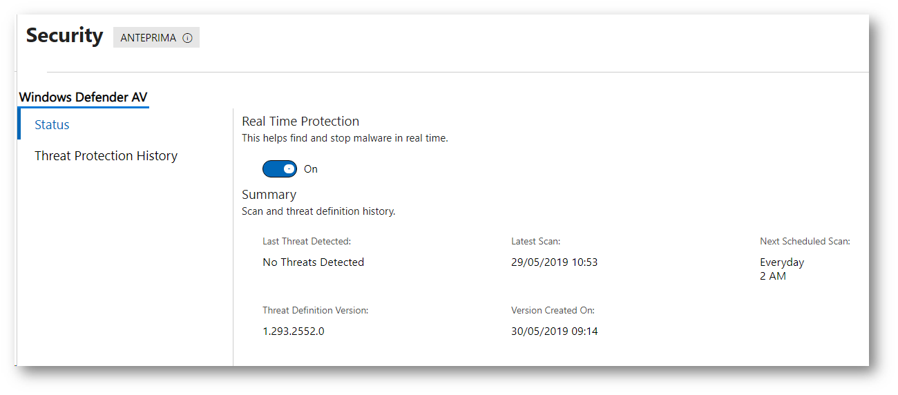
Task: Select Status in the left sidebar
Action: 52,125
